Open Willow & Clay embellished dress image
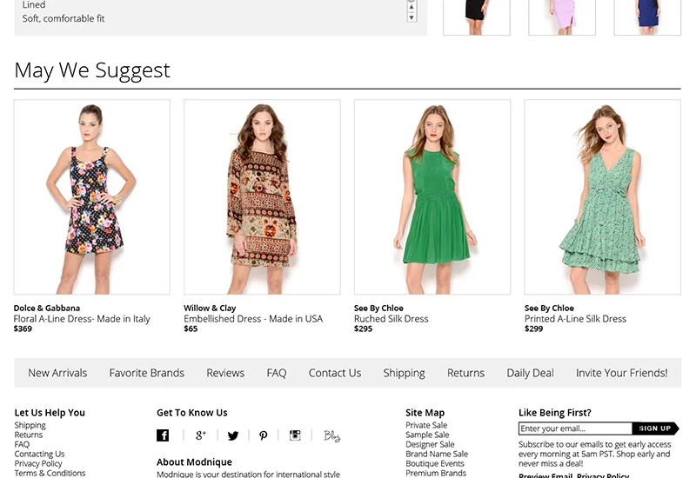Viewport: 696px width, 478px height. (263, 197)
